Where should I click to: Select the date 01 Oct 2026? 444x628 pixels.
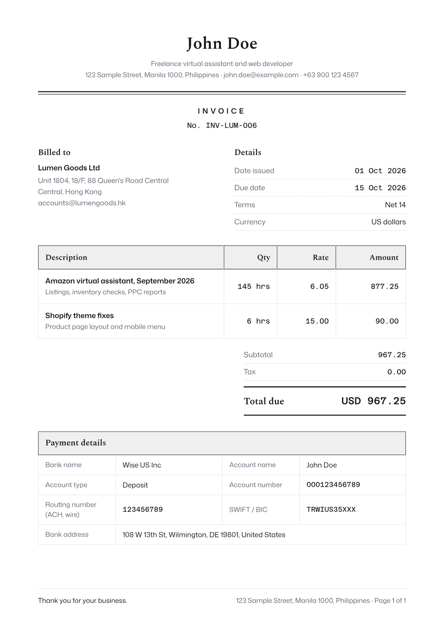[380, 171]
